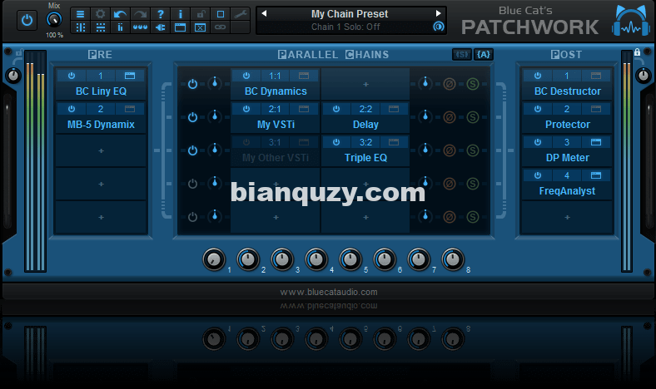656x389 pixels.
Task: Click the chain link icon in toolbar
Action: tap(221, 27)
